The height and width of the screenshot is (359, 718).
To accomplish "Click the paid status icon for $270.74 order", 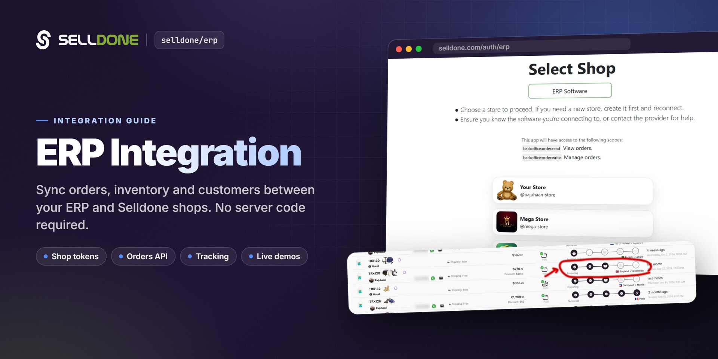I will coord(544,269).
